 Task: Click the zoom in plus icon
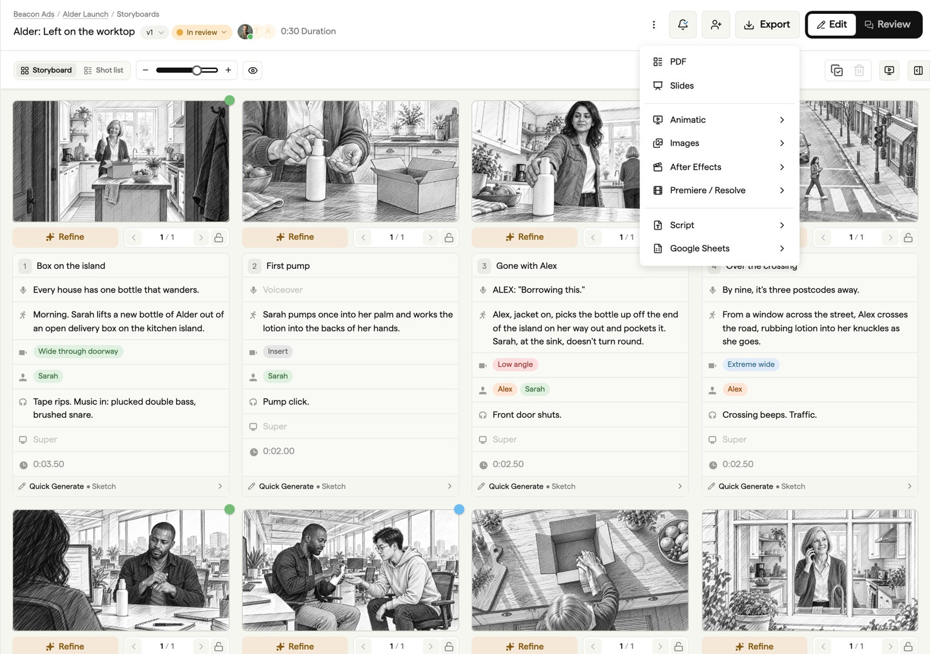tap(228, 70)
